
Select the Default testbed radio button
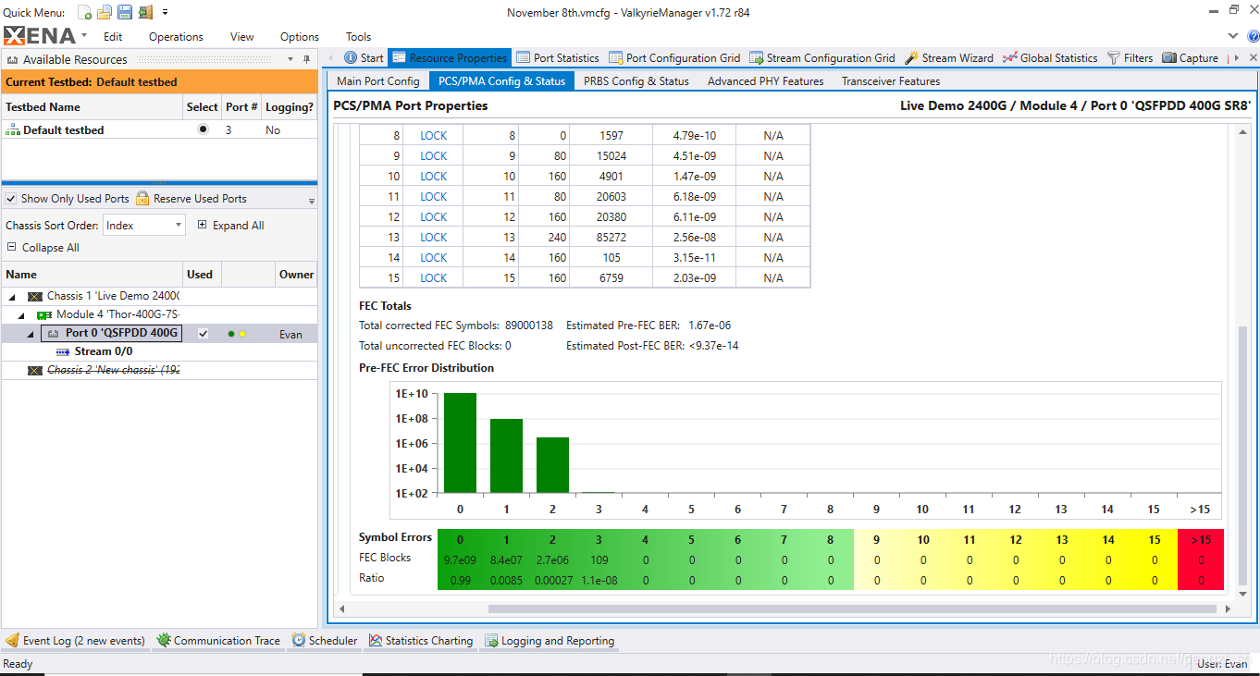[203, 129]
